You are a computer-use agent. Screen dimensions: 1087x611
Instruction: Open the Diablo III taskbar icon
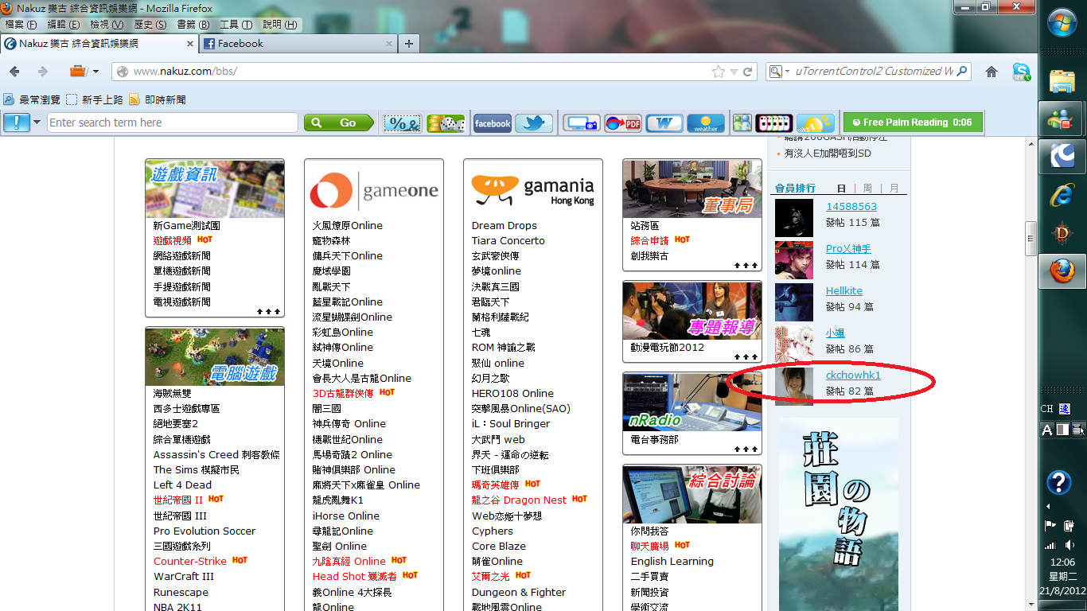tap(1062, 234)
